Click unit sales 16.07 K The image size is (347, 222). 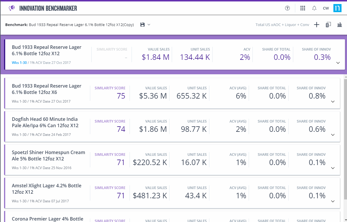point(194,162)
